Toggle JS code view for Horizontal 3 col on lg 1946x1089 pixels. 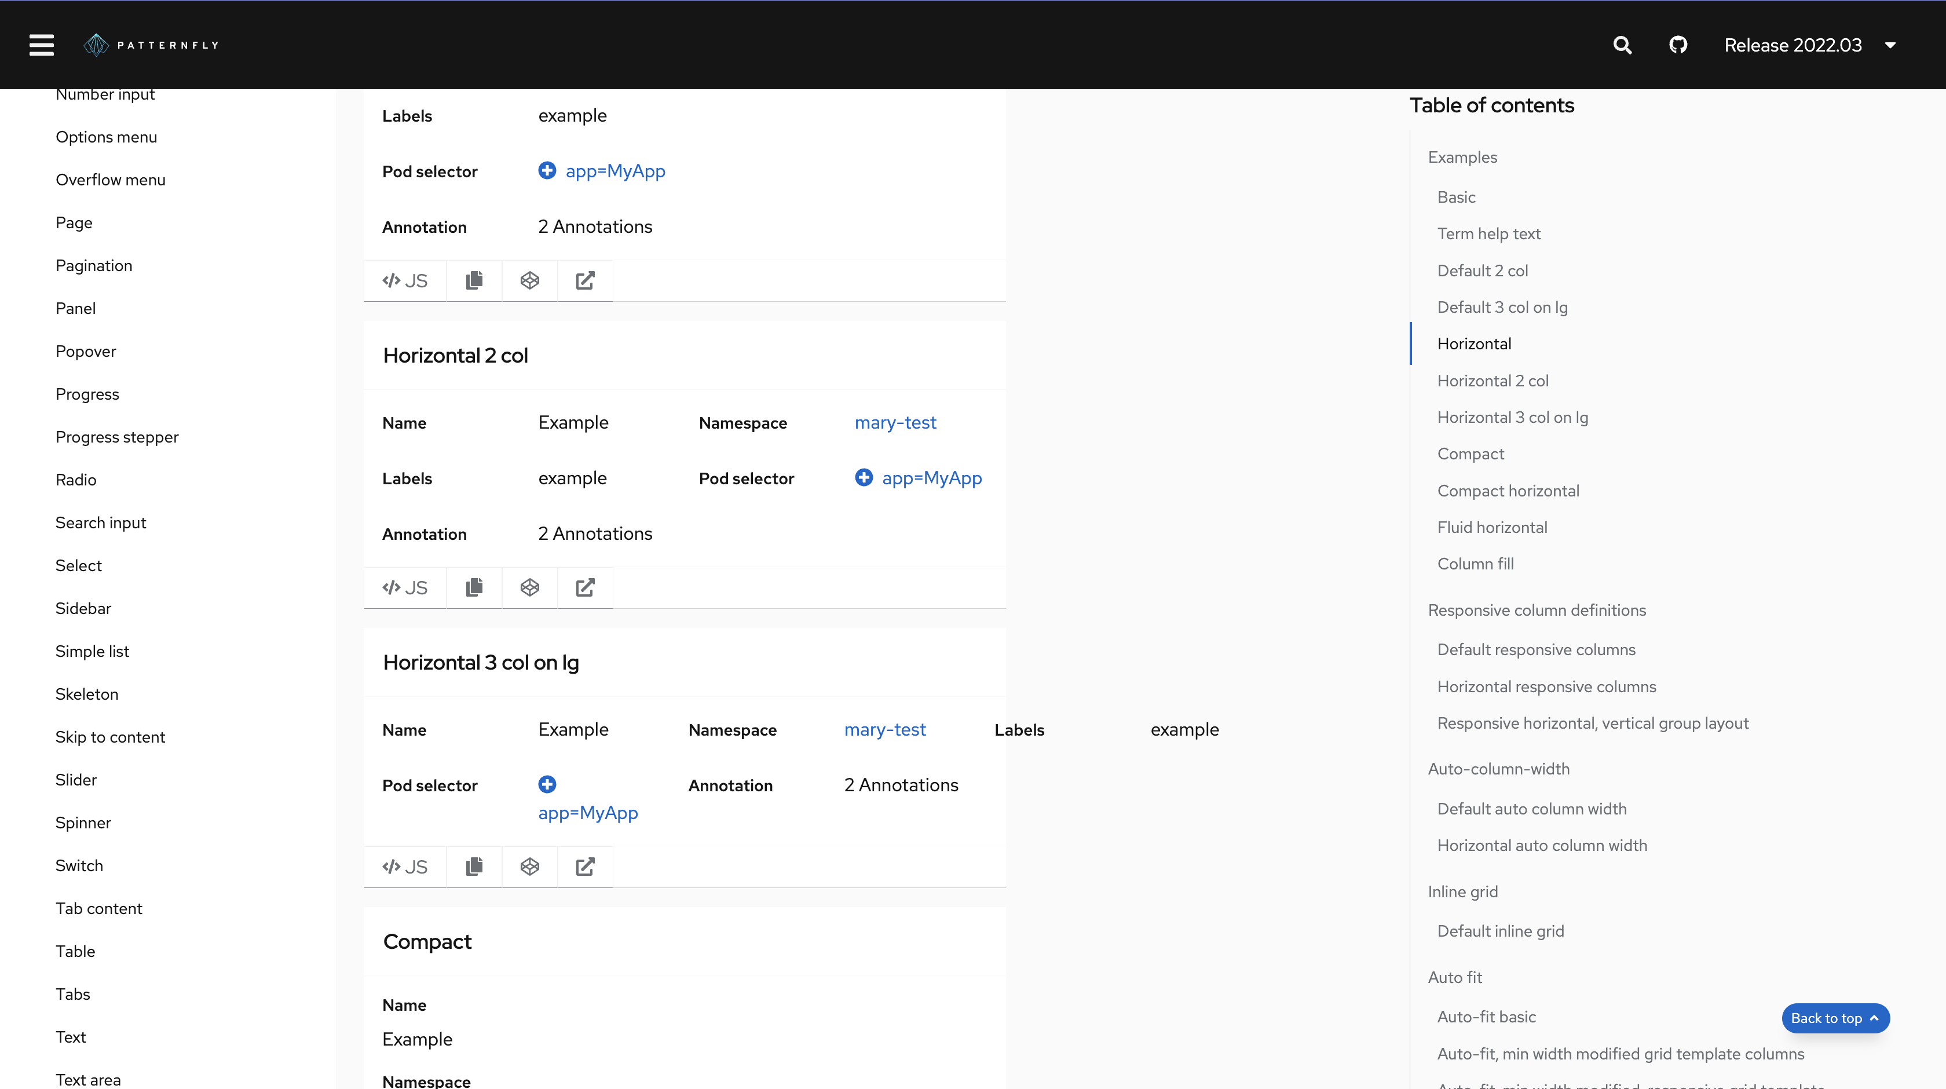click(405, 866)
